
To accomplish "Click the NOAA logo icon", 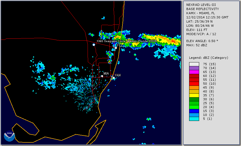I will pyautogui.click(x=9, y=136).
